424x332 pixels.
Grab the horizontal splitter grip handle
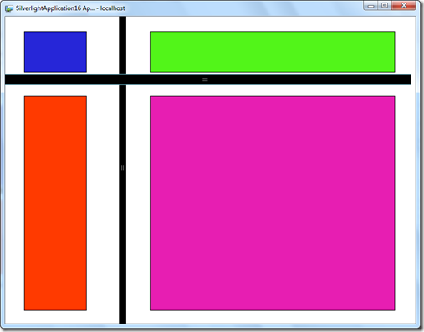pyautogui.click(x=205, y=80)
